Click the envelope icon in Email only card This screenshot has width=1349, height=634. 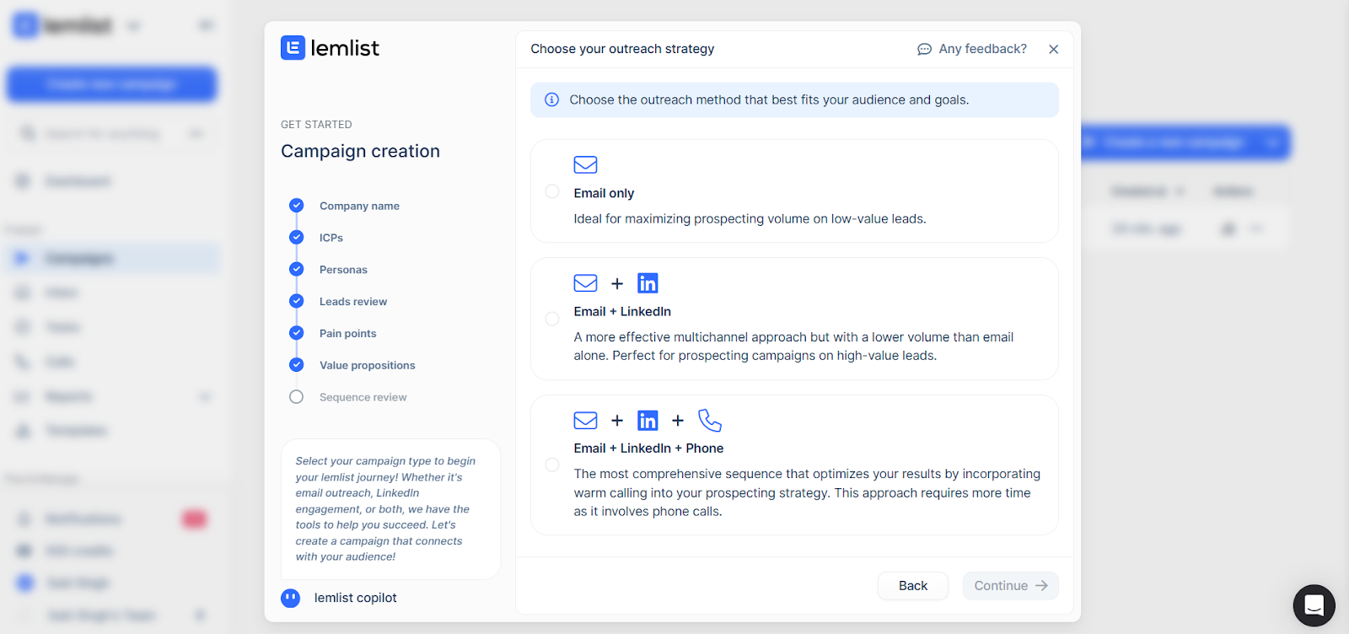click(585, 164)
